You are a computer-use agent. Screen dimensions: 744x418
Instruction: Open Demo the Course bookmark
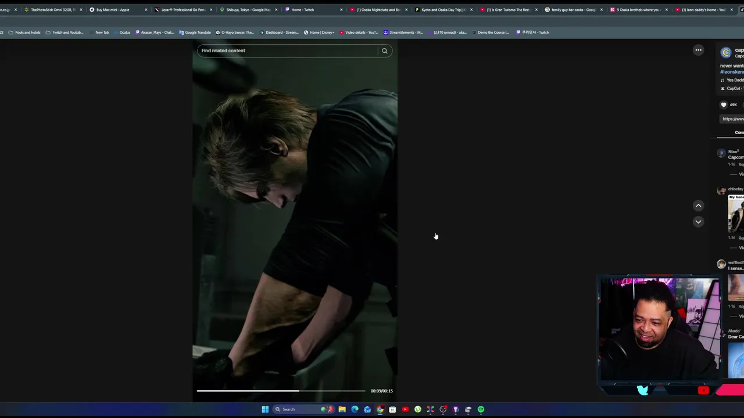click(x=490, y=33)
